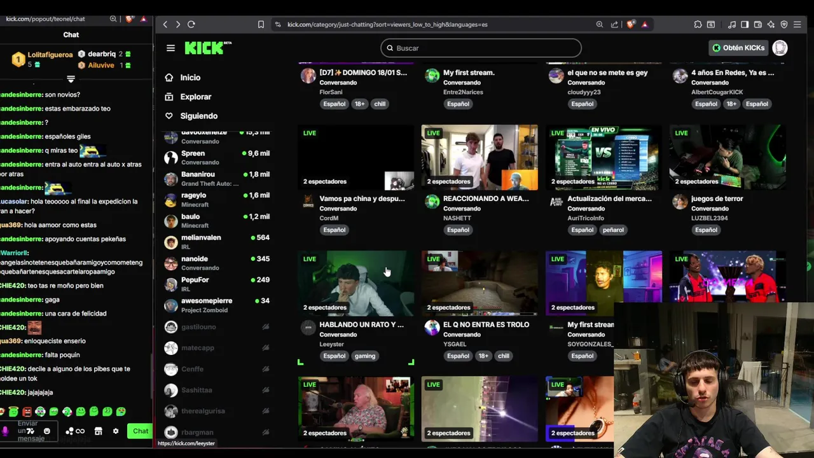The width and height of the screenshot is (814, 458).
Task: Reload the Kick page
Action: (191, 24)
